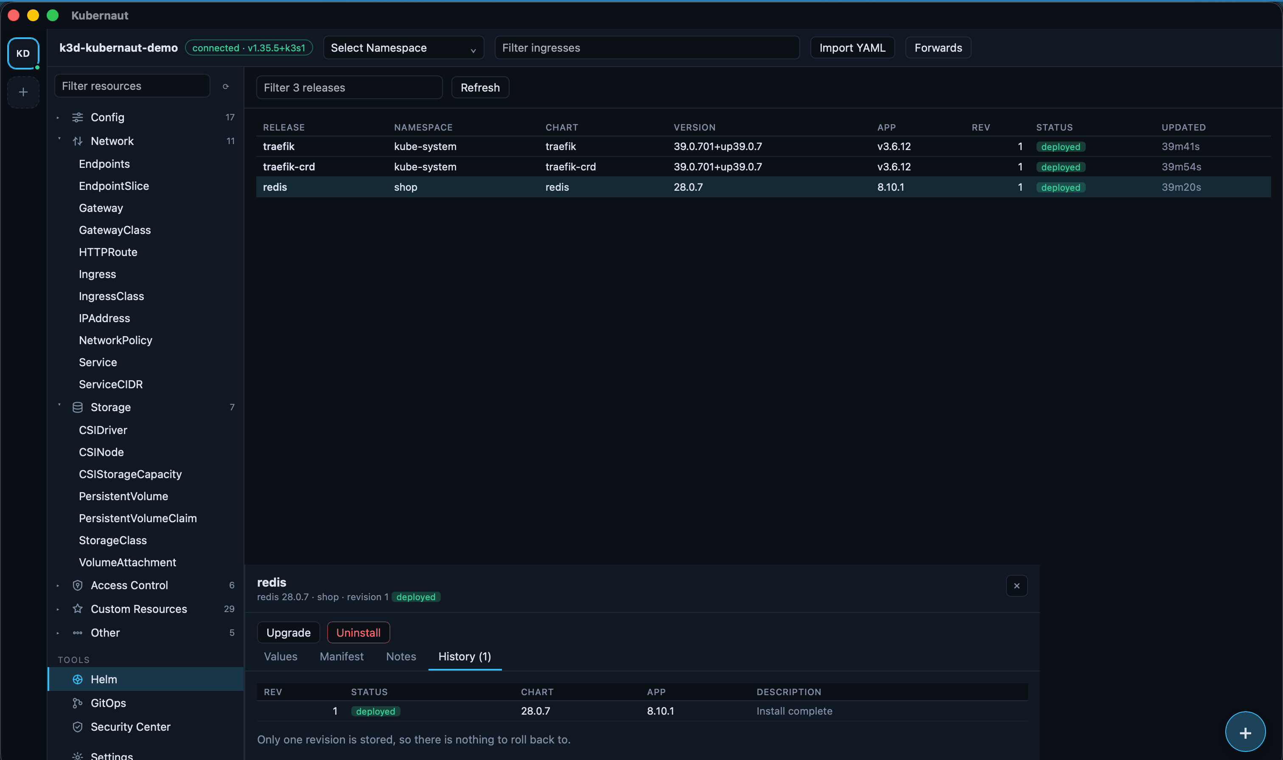Click the Forwards button
Image resolution: width=1283 pixels, height=760 pixels.
pos(938,47)
